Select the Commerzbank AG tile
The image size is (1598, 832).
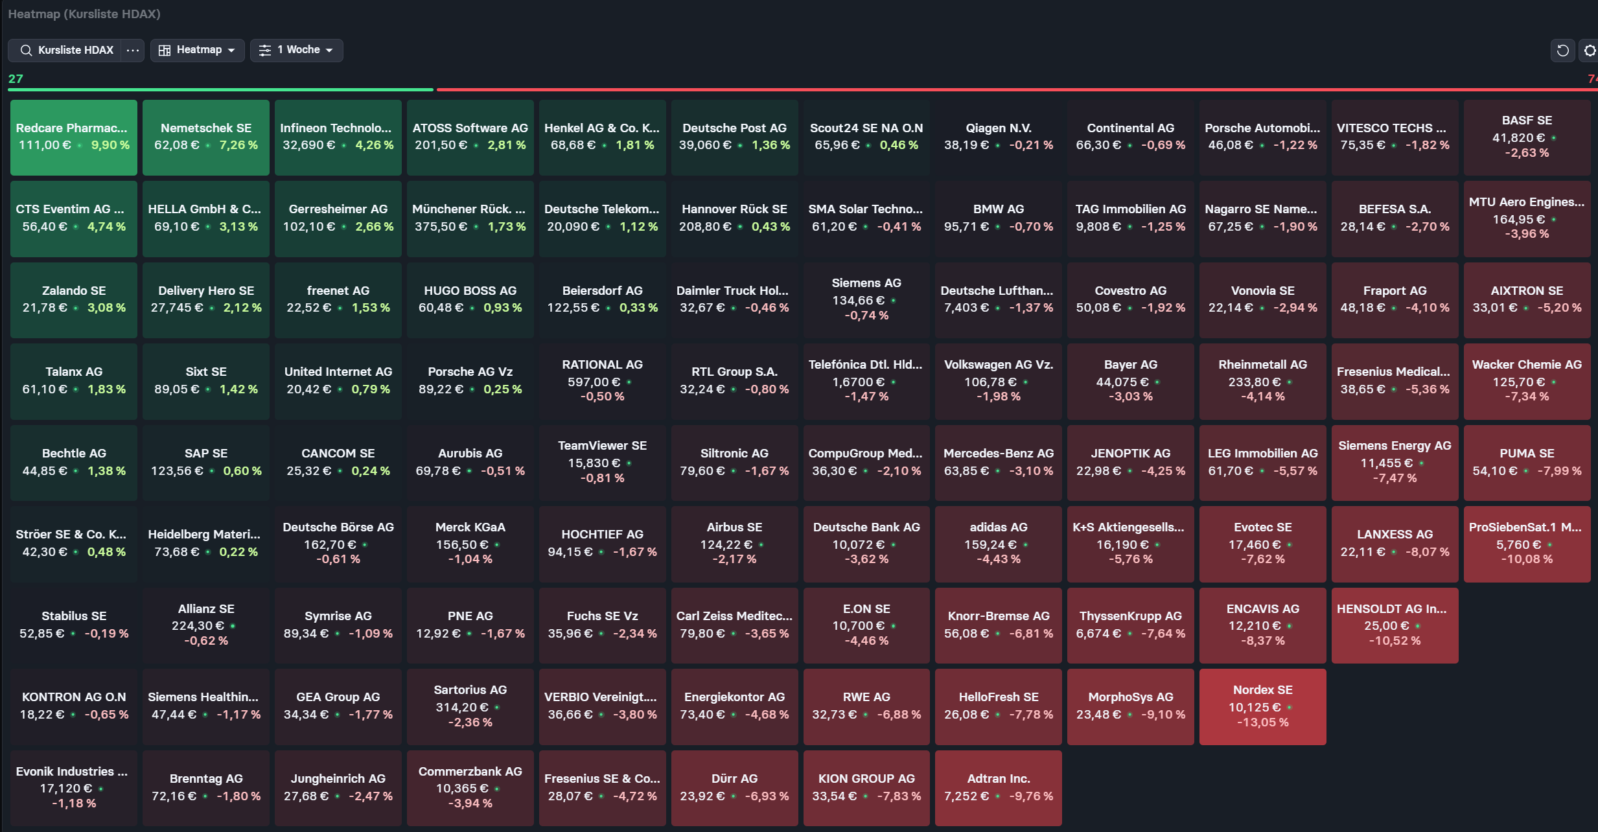point(470,788)
